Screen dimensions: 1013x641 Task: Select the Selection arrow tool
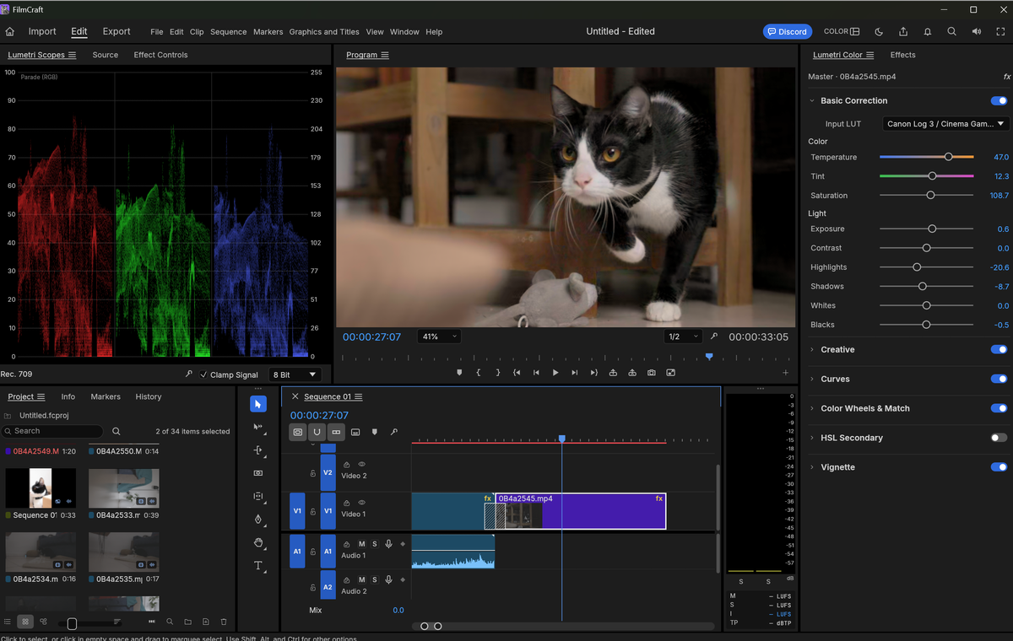[258, 405]
